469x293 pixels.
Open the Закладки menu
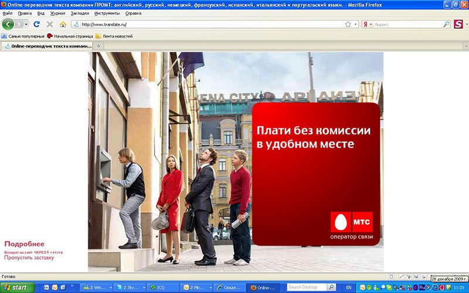pyautogui.click(x=80, y=13)
